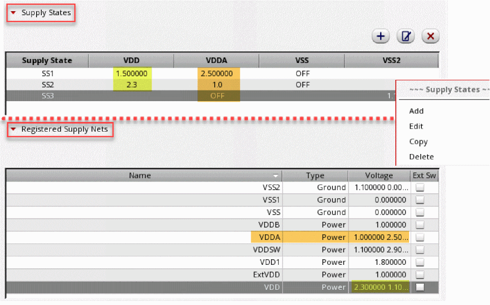The image size is (490, 305).
Task: Toggle Ext Sw checkbox for VDDA
Action: 420,237
